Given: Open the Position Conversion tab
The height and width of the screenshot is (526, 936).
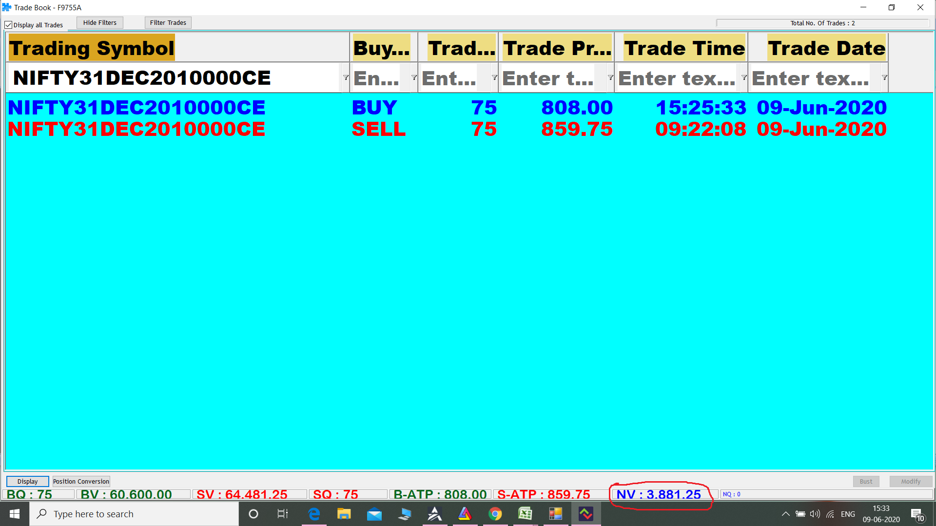Looking at the screenshot, I should 81,481.
